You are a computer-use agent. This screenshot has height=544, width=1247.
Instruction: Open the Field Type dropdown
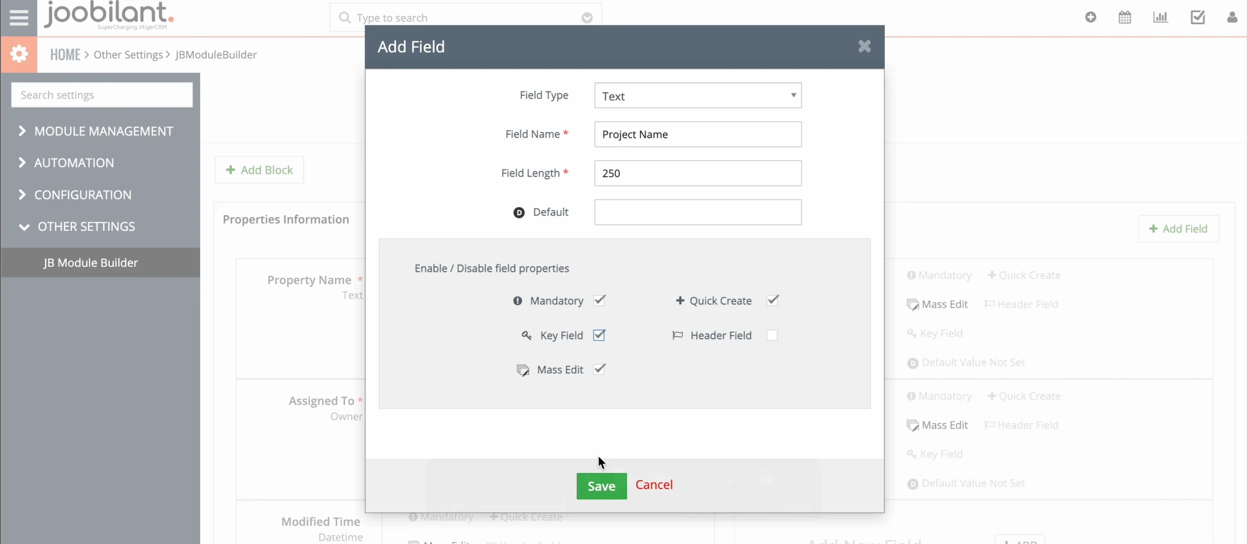tap(698, 95)
